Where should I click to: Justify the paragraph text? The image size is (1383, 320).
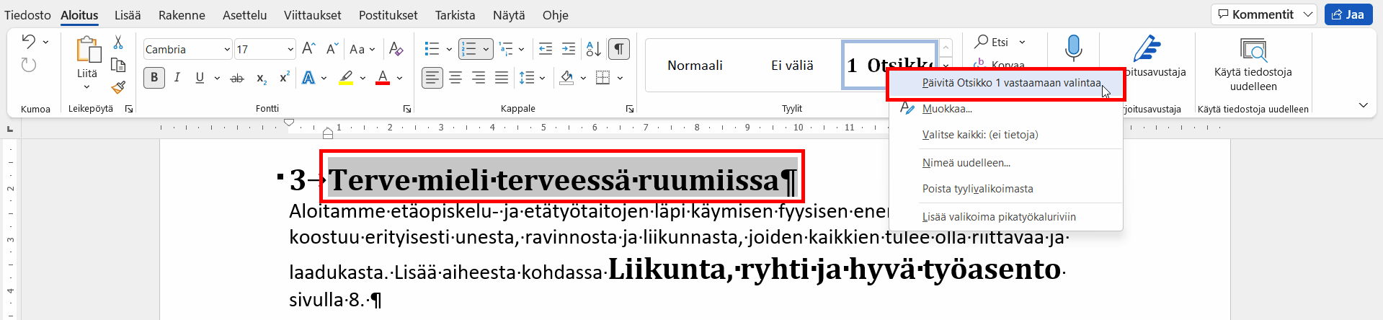[x=502, y=78]
